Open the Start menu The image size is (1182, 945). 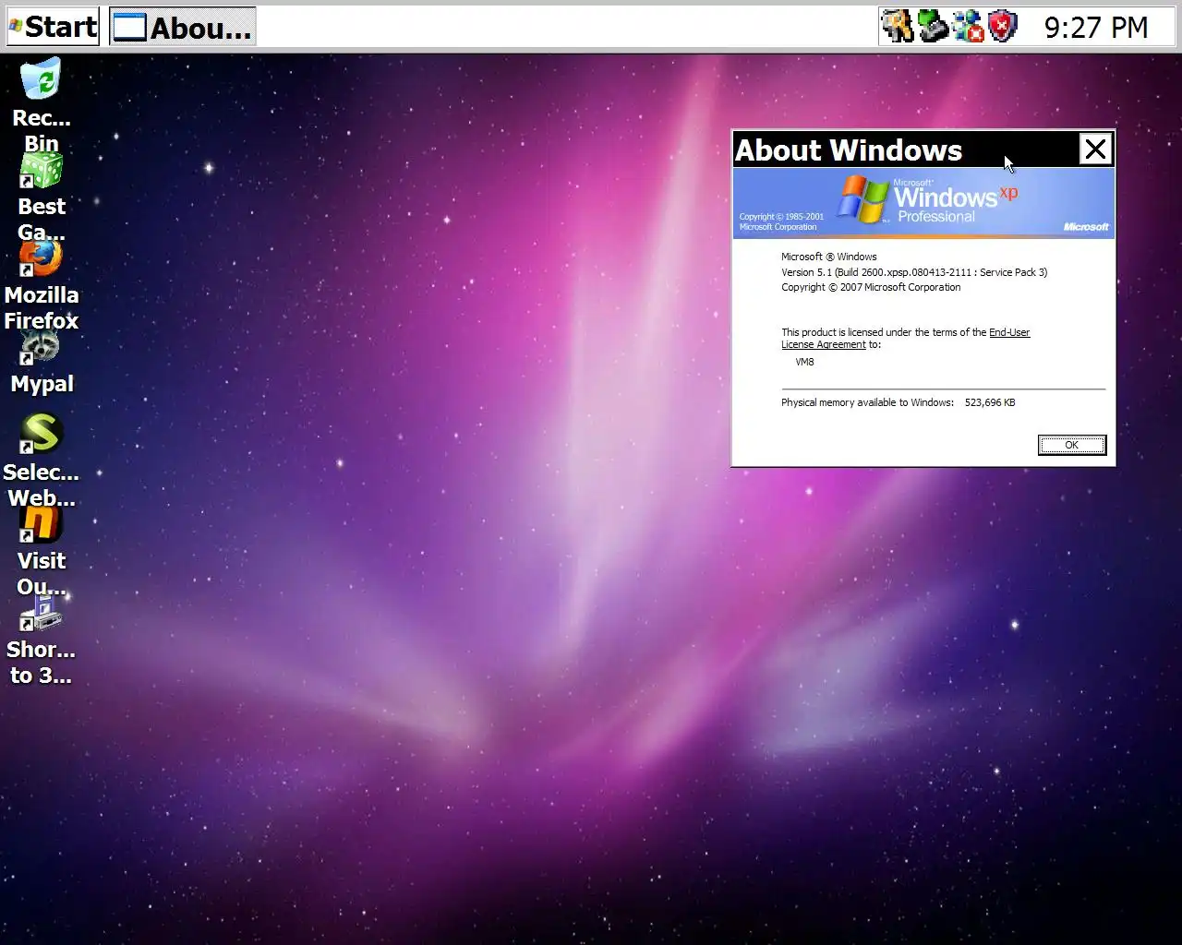[53, 27]
